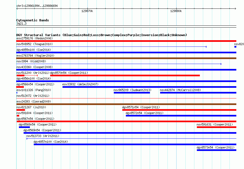Open dgv4856n100 (Coe2014) variant

[34, 78]
